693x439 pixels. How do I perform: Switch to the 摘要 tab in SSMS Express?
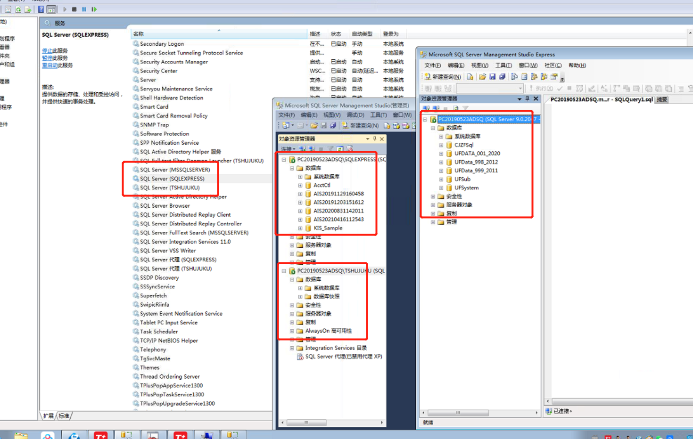662,99
